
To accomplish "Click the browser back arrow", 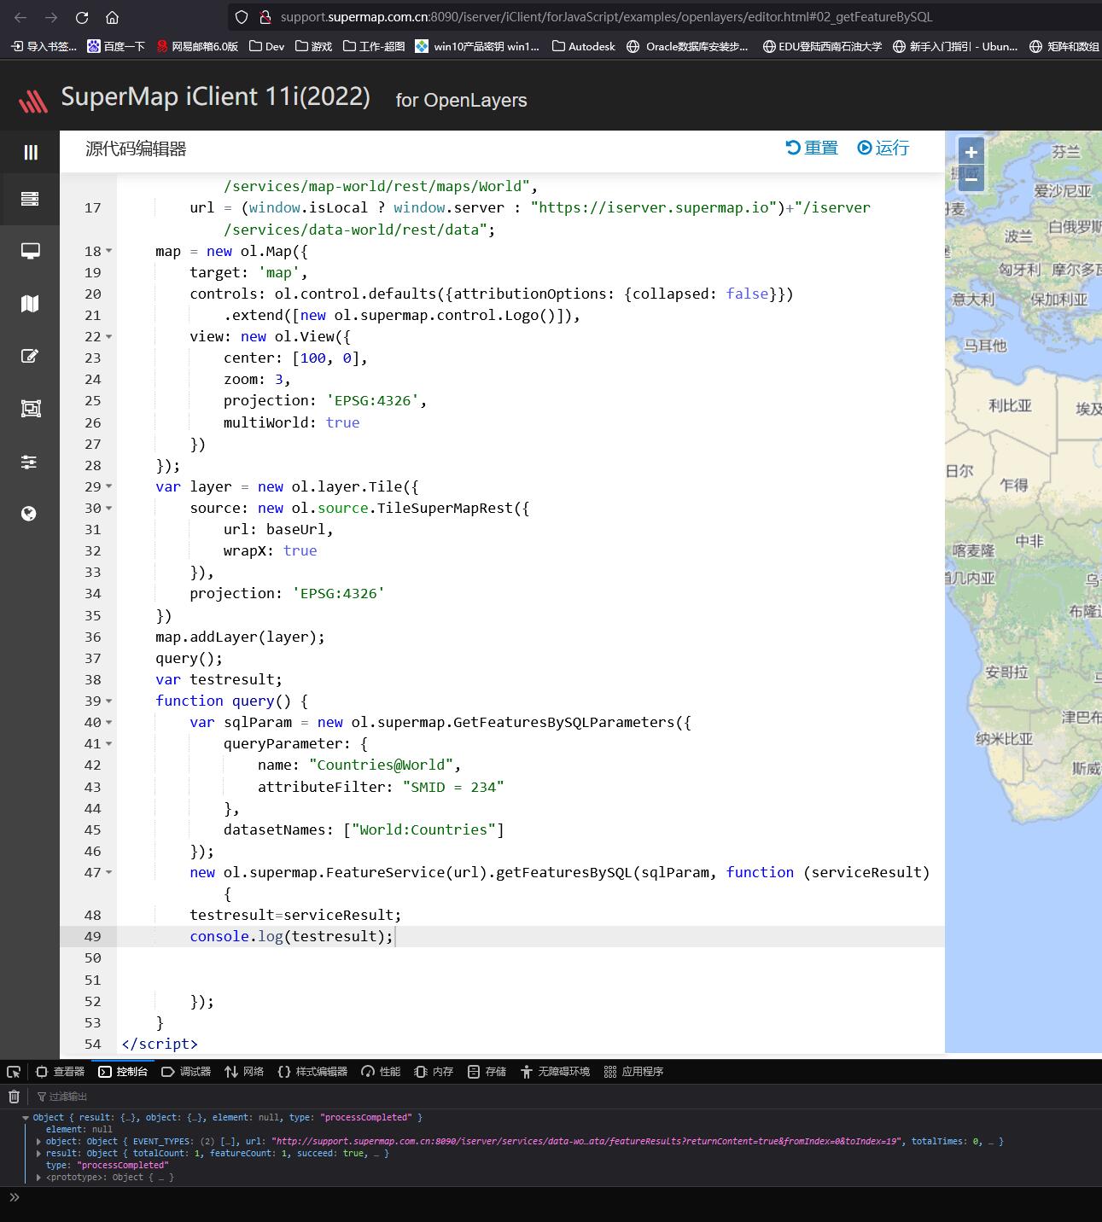I will [x=20, y=17].
